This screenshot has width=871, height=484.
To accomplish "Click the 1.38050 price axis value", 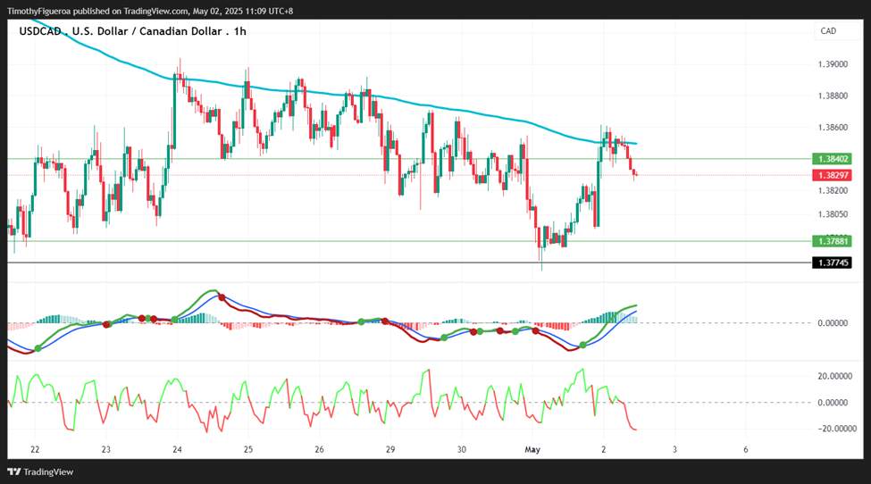I will click(x=833, y=214).
